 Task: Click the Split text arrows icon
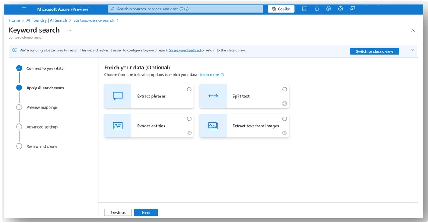coord(213,96)
